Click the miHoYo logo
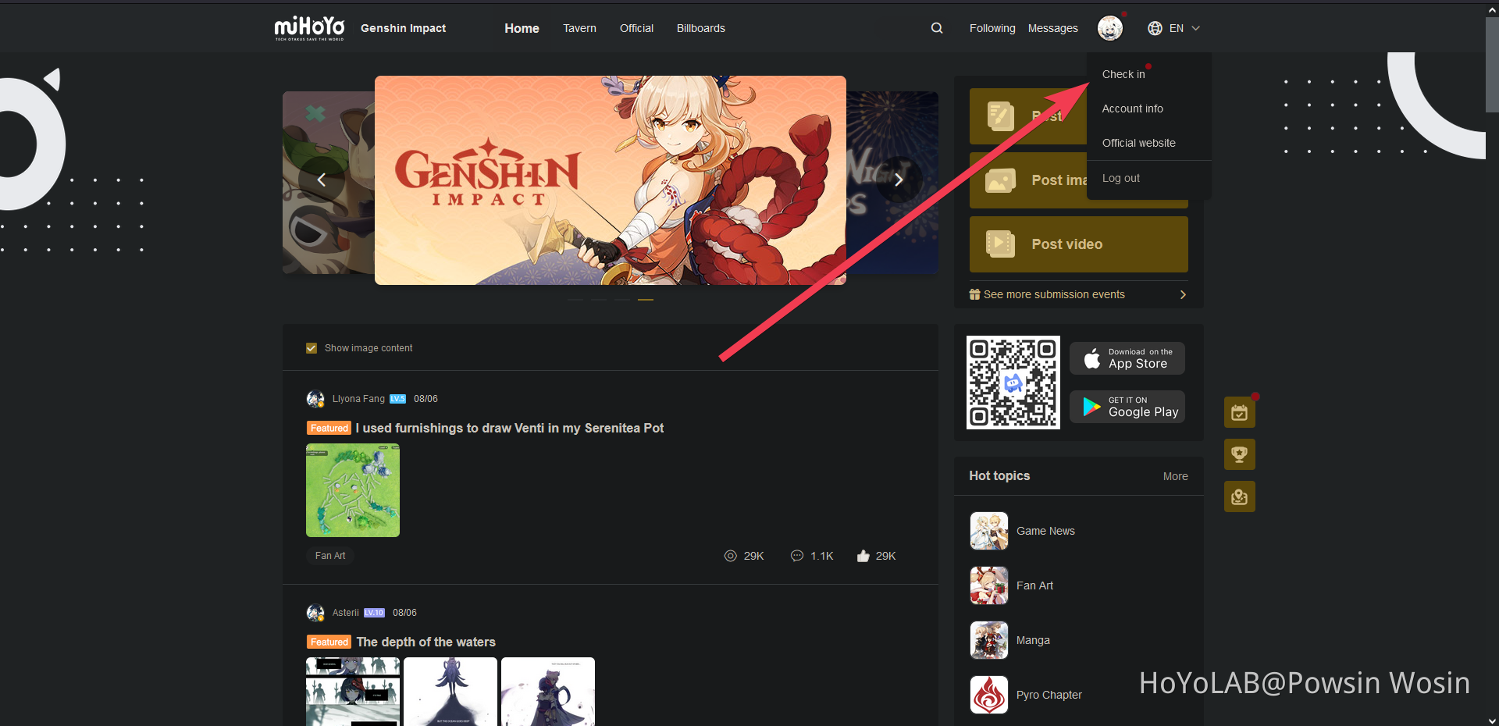1499x726 pixels. tap(308, 27)
